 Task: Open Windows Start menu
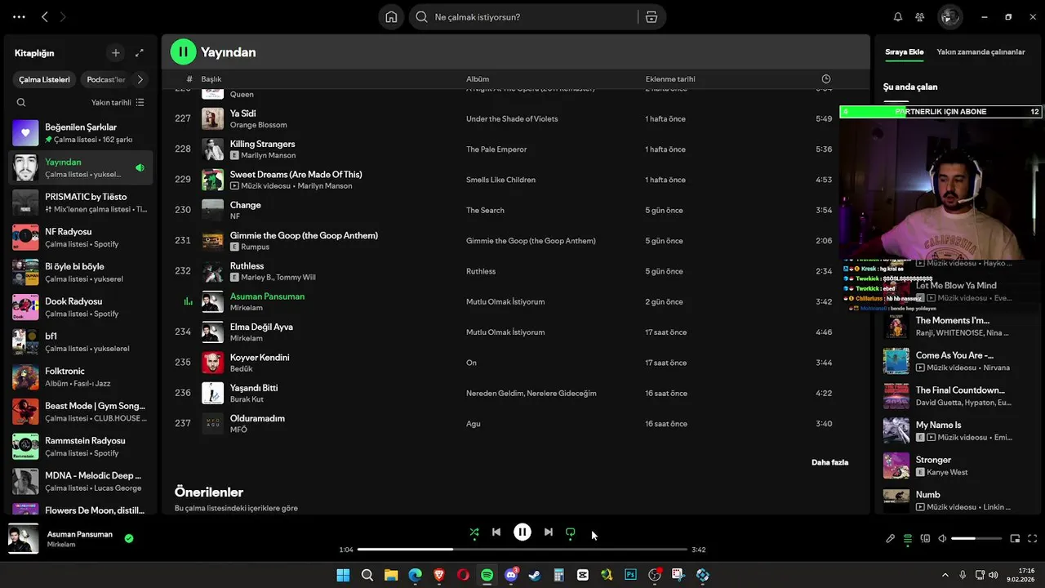[343, 575]
